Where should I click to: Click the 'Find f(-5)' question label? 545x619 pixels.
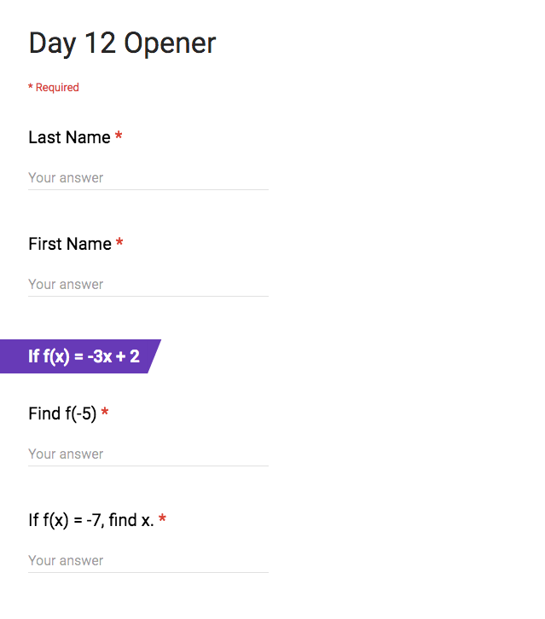pyautogui.click(x=62, y=414)
